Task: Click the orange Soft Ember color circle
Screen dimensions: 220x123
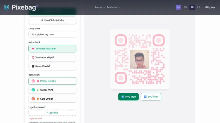Action: 33,99
